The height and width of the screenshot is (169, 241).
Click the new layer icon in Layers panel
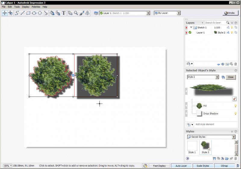click(x=218, y=64)
